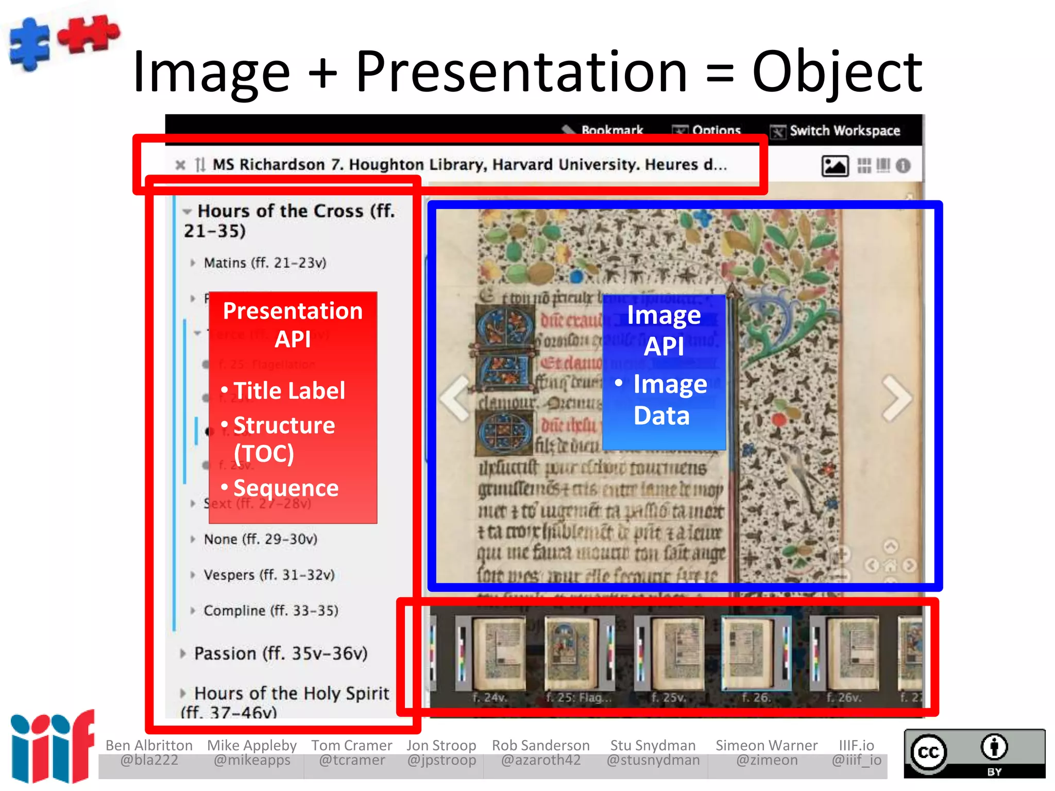
Task: Expand Sext (ff. 27-28v)
Action: 193,503
